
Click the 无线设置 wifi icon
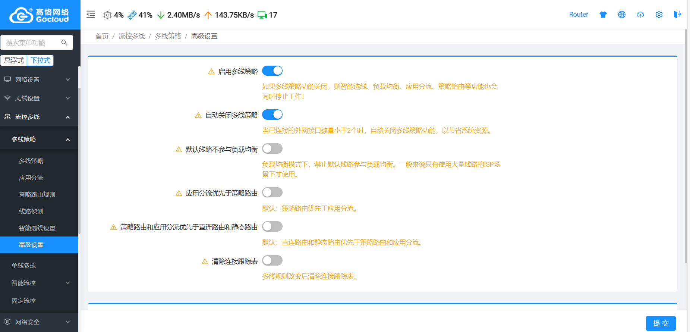tap(7, 98)
